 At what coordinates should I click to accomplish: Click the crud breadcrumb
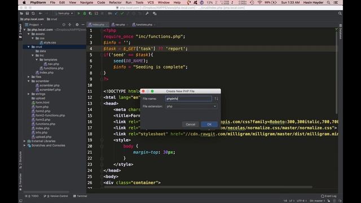[52, 19]
